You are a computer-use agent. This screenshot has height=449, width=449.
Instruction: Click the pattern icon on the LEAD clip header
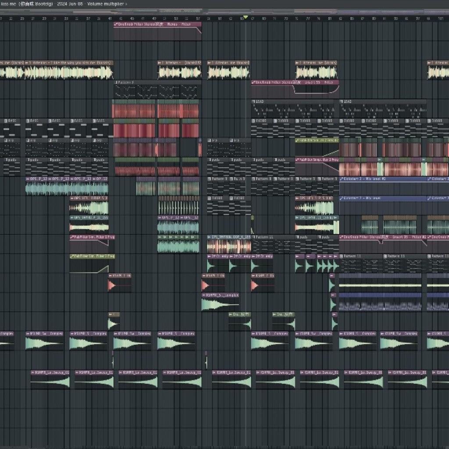coord(253,102)
